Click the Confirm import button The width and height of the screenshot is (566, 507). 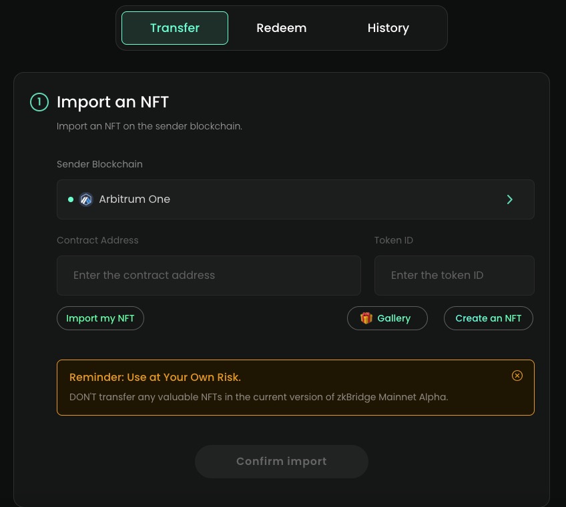coord(281,462)
